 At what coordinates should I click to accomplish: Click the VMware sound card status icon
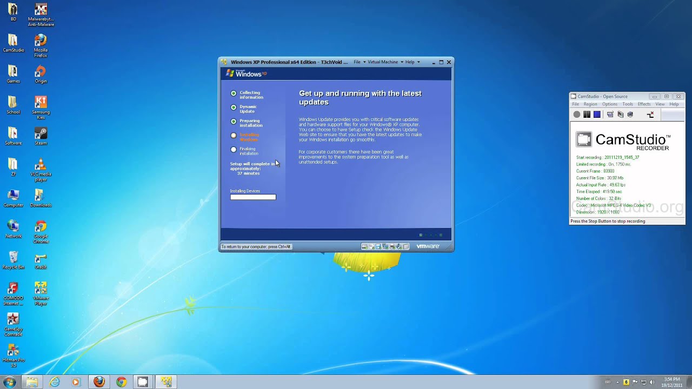399,246
